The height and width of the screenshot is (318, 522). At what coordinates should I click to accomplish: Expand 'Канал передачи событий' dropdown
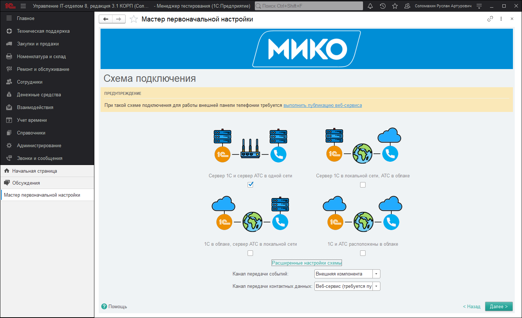pyautogui.click(x=376, y=274)
